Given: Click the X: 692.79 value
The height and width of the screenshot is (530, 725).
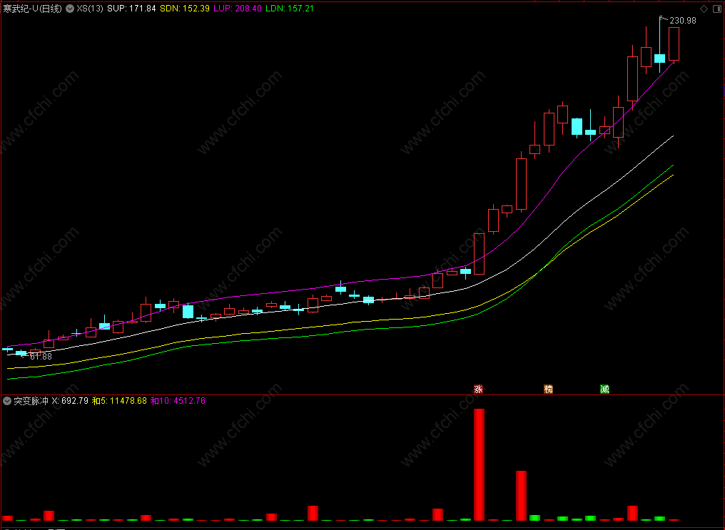Looking at the screenshot, I should pos(70,401).
